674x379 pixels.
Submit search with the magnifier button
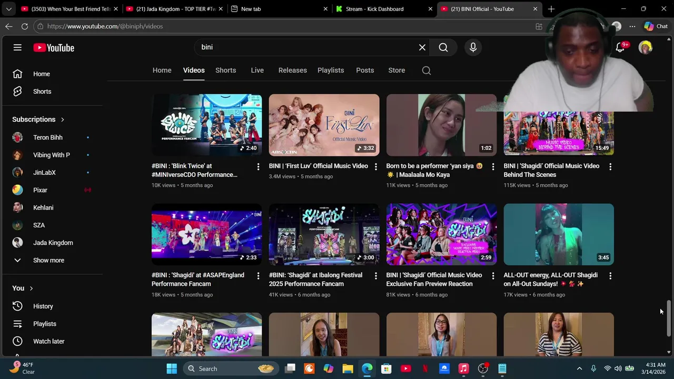click(443, 47)
